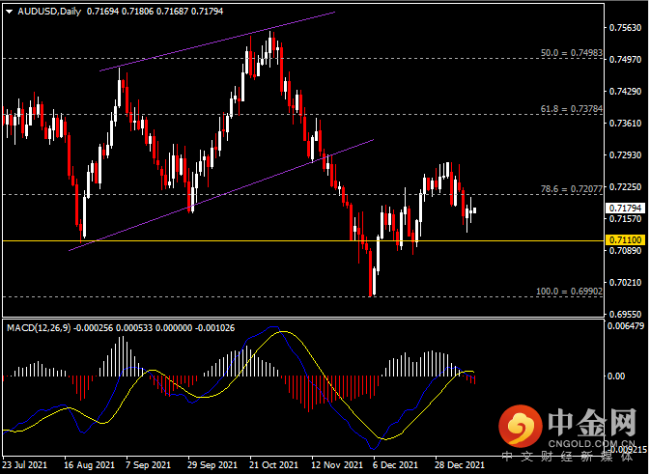Click the triangle arrow beside AUDUSD,Daily
Image resolution: width=650 pixels, height=474 pixels.
(10, 12)
